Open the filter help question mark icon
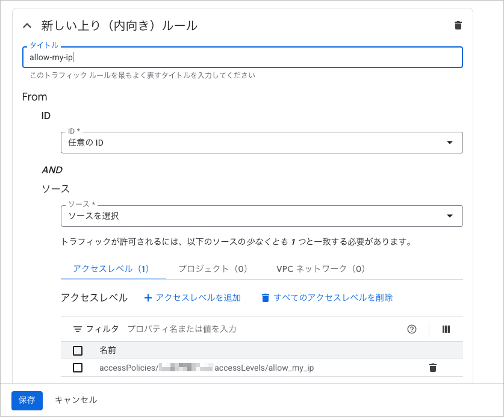The width and height of the screenshot is (504, 417). [x=412, y=329]
